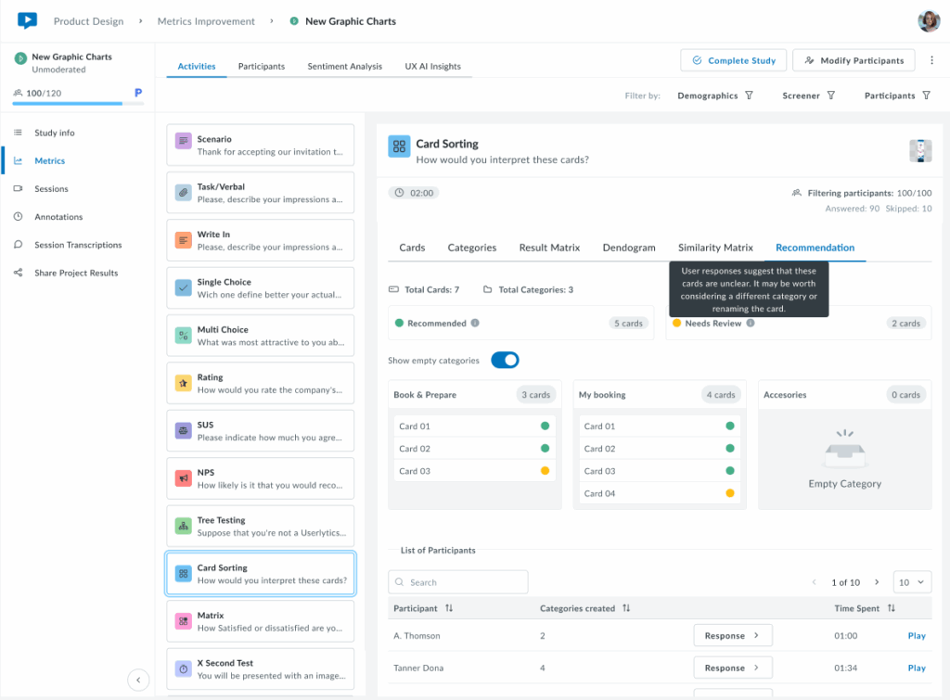The image size is (950, 700).
Task: Toggle the Show empty categories switch
Action: pos(505,360)
